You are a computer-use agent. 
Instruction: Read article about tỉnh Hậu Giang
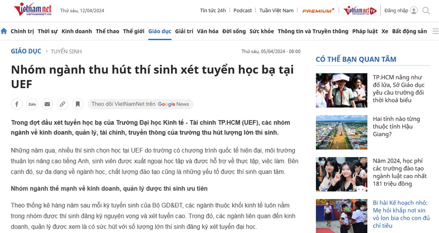pyautogui.click(x=396, y=126)
